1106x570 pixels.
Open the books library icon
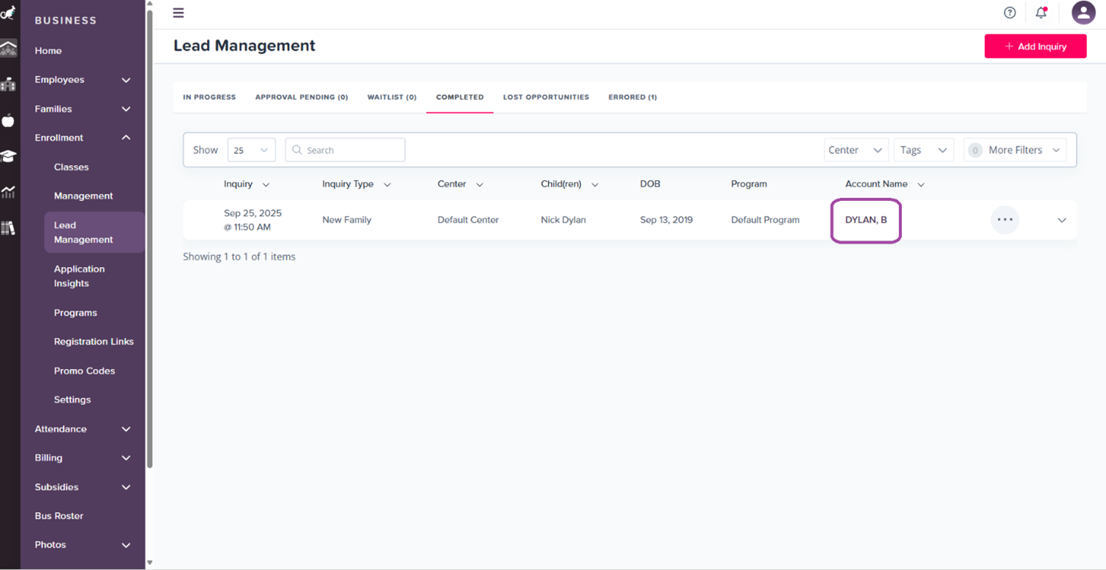[8, 228]
